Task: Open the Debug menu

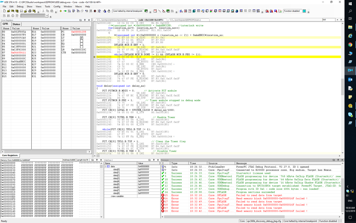Action: [x=20, y=6]
